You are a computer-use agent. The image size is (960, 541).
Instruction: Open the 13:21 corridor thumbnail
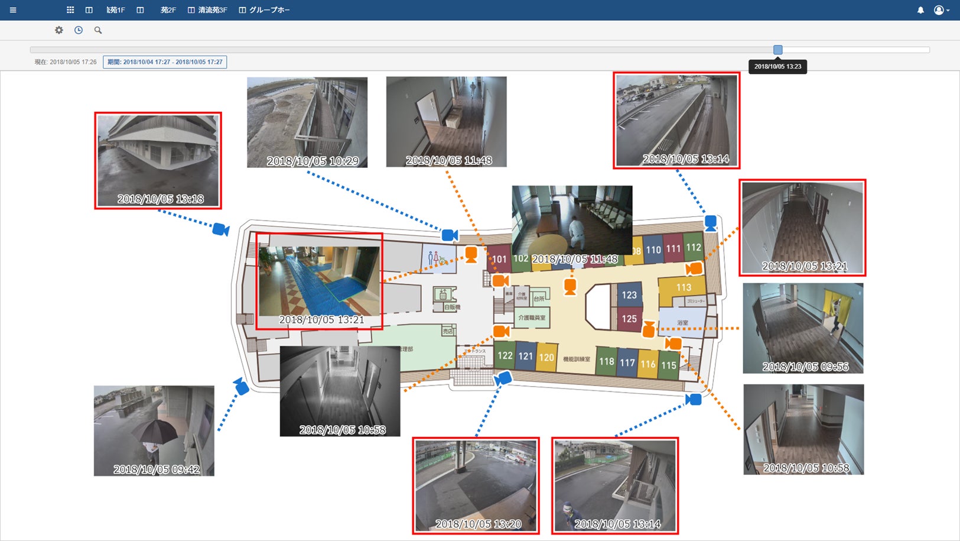802,228
